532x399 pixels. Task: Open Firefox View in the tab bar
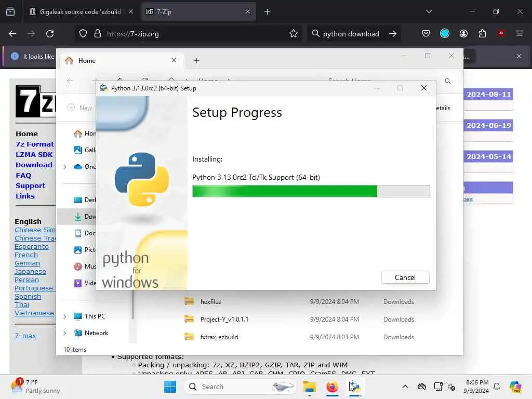click(x=10, y=11)
